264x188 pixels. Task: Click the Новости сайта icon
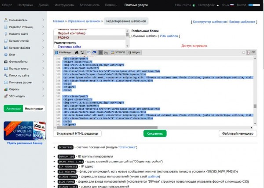point(6,34)
